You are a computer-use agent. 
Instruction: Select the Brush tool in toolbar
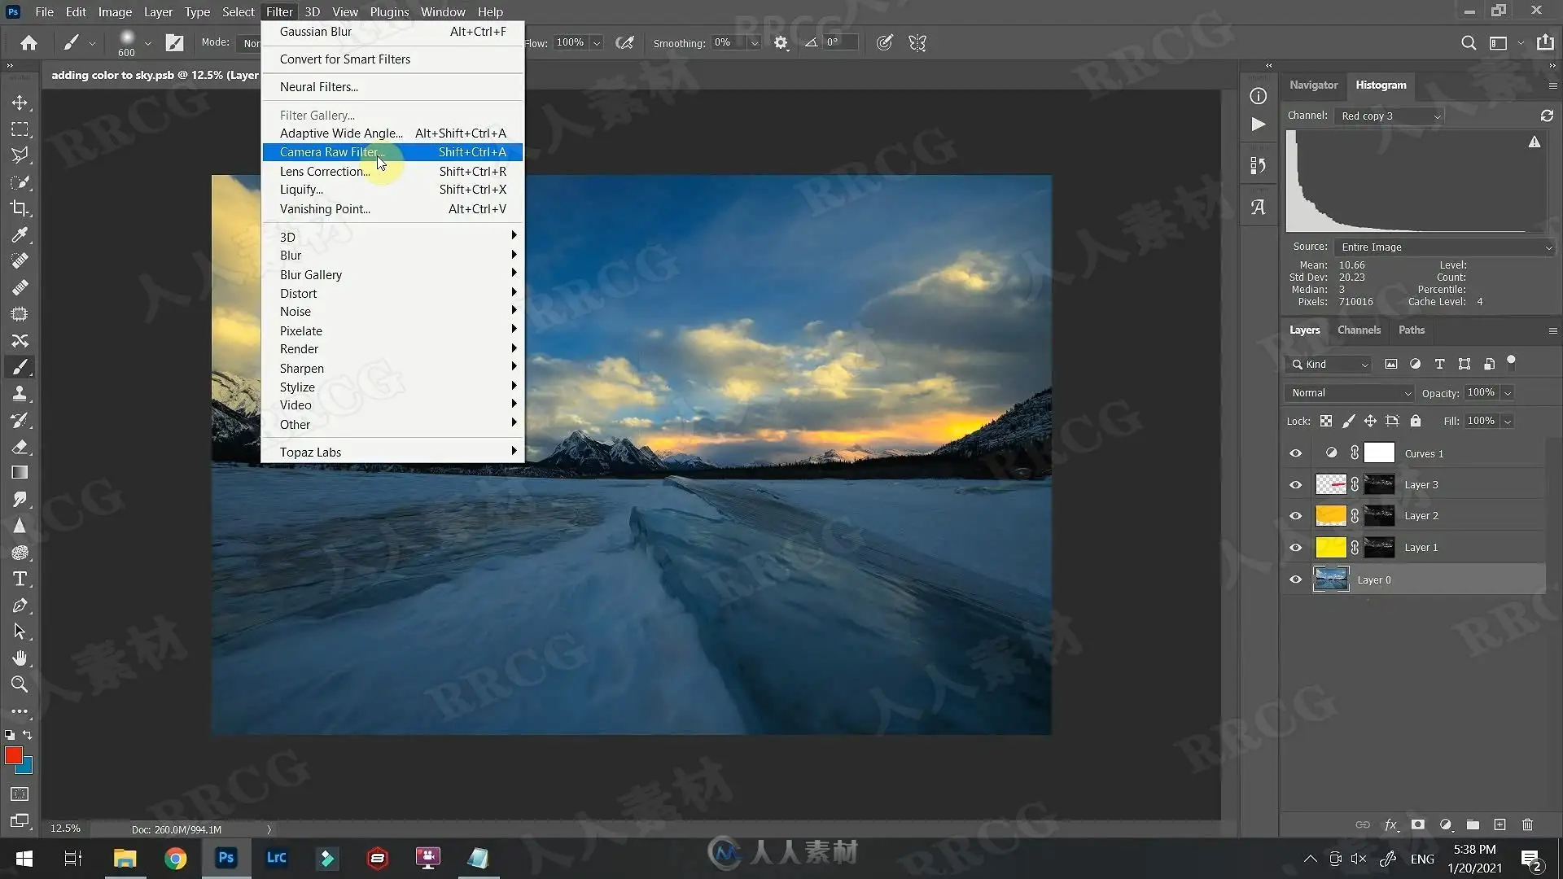pos(20,367)
